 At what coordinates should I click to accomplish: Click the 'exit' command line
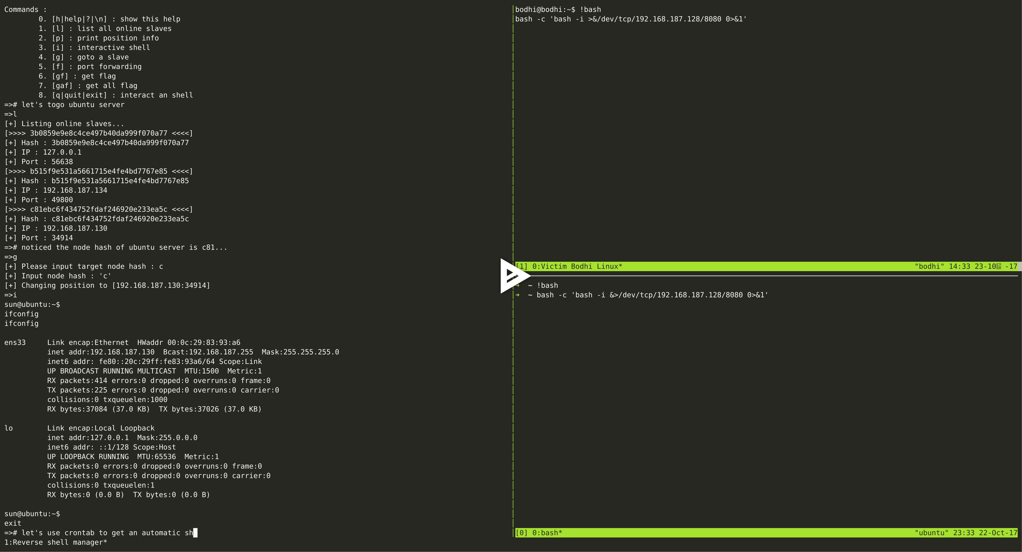pyautogui.click(x=13, y=523)
